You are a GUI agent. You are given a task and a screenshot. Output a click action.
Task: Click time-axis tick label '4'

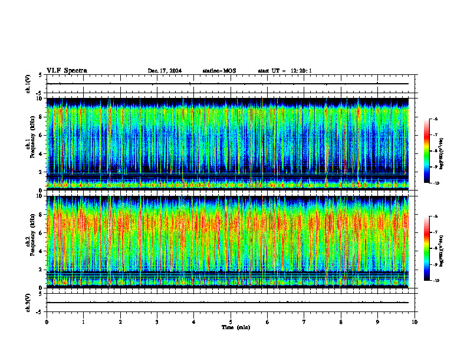pos(193,322)
